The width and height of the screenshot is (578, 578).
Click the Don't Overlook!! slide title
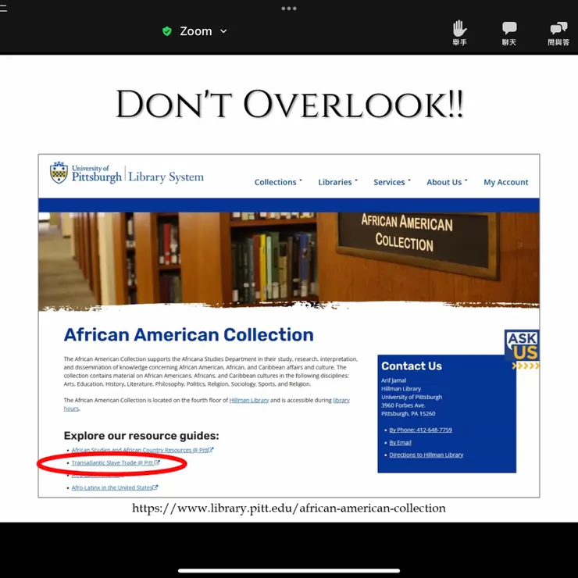[289, 105]
